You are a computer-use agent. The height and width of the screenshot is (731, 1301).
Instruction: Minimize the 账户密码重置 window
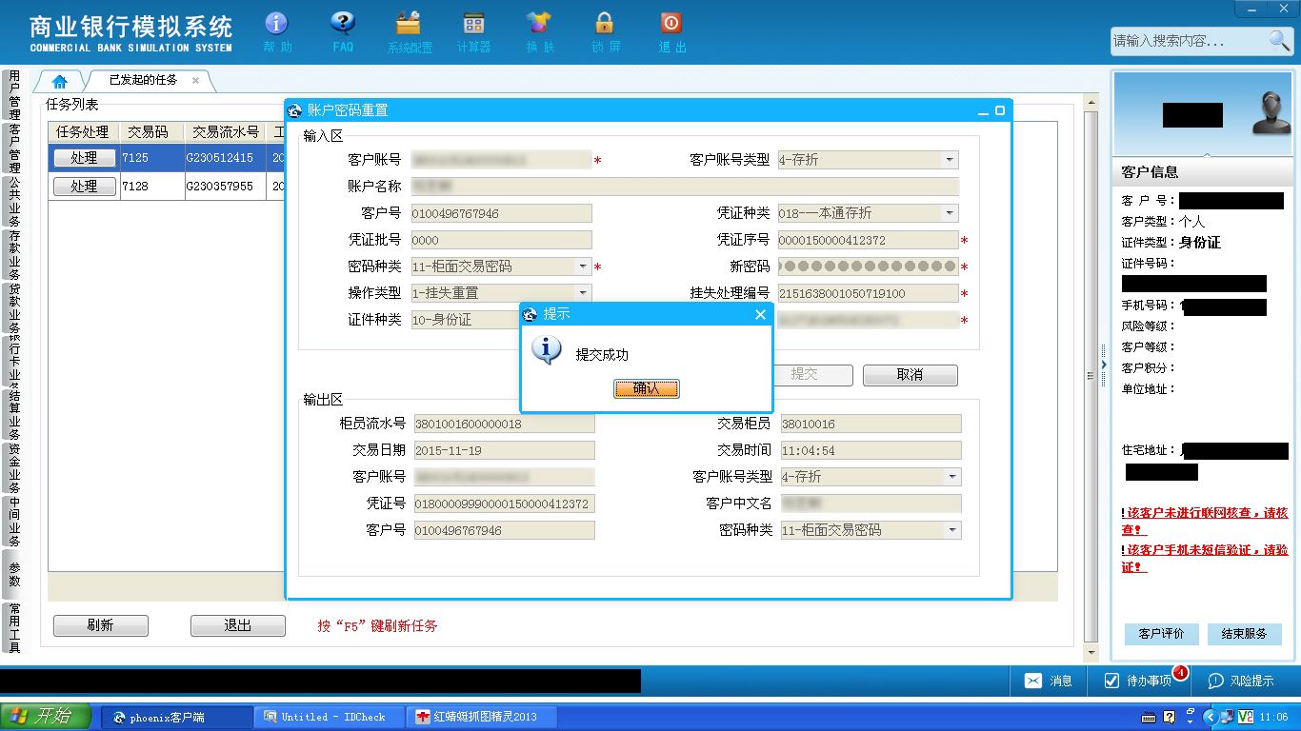pyautogui.click(x=983, y=111)
